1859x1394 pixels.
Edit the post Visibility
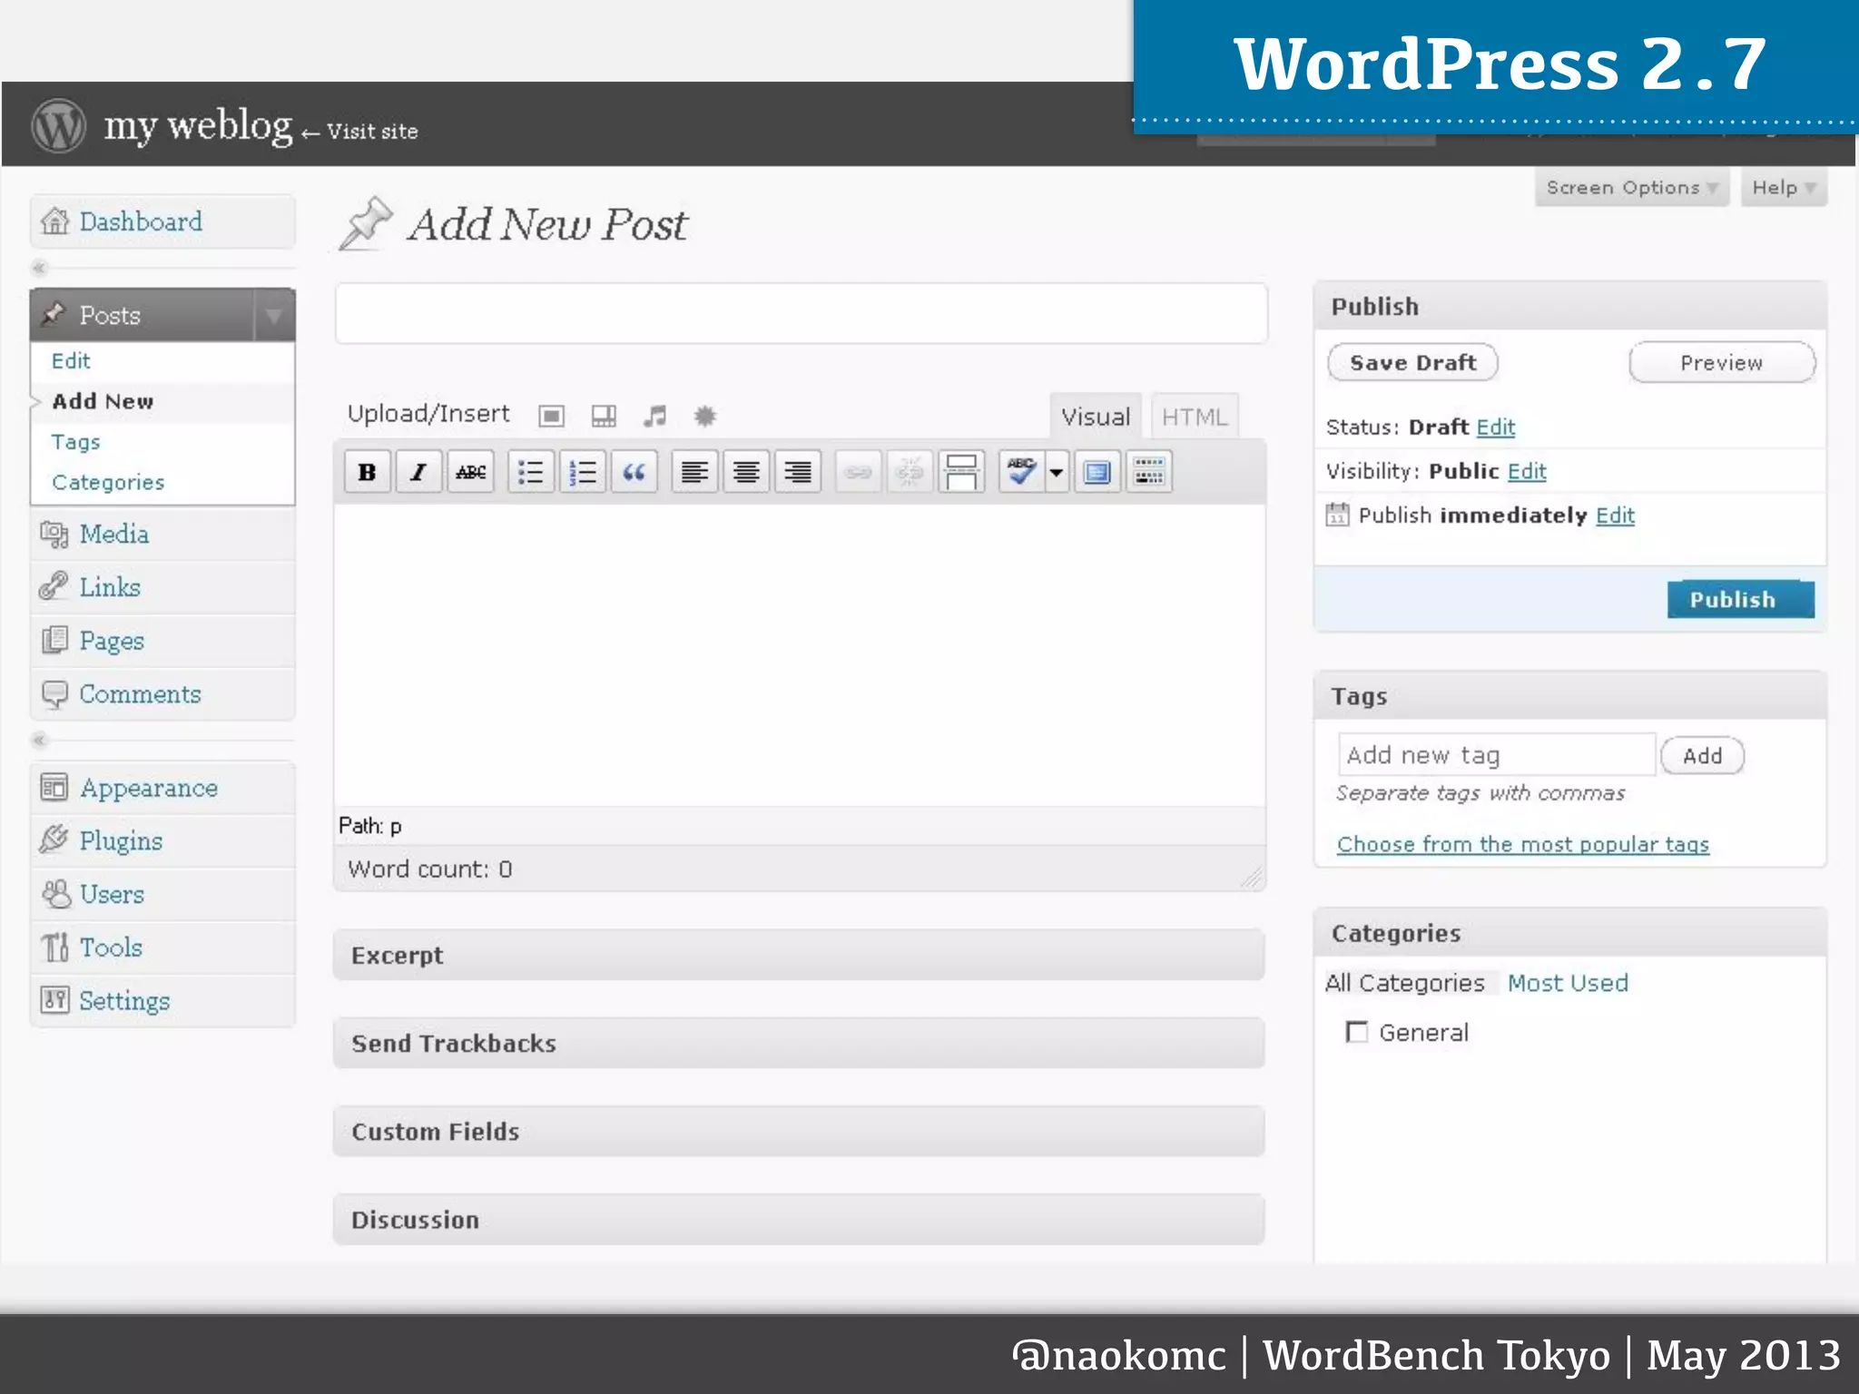(1527, 472)
